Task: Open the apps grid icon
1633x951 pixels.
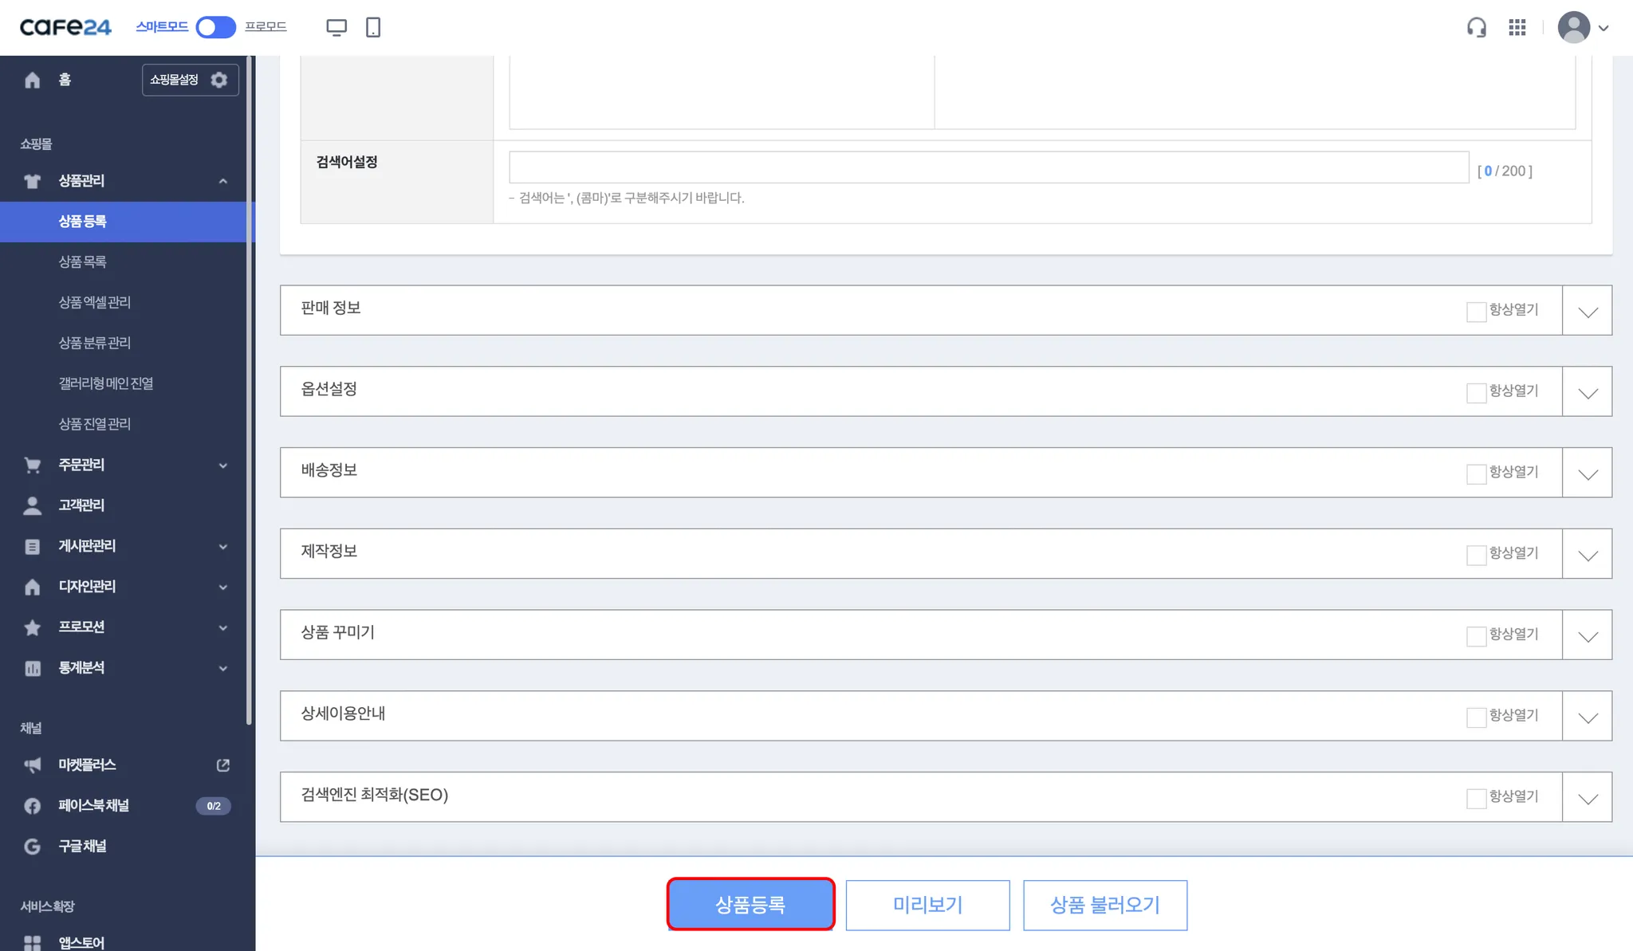Action: (1517, 28)
